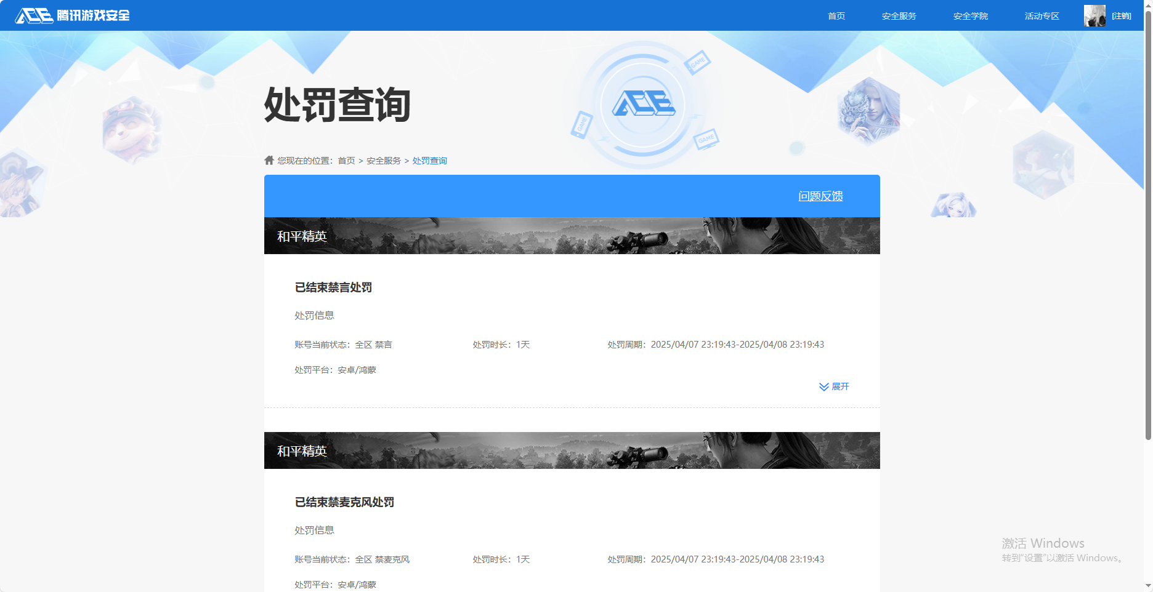The width and height of the screenshot is (1153, 592).
Task: Click the large circular ACE emblem
Action: pyautogui.click(x=643, y=104)
